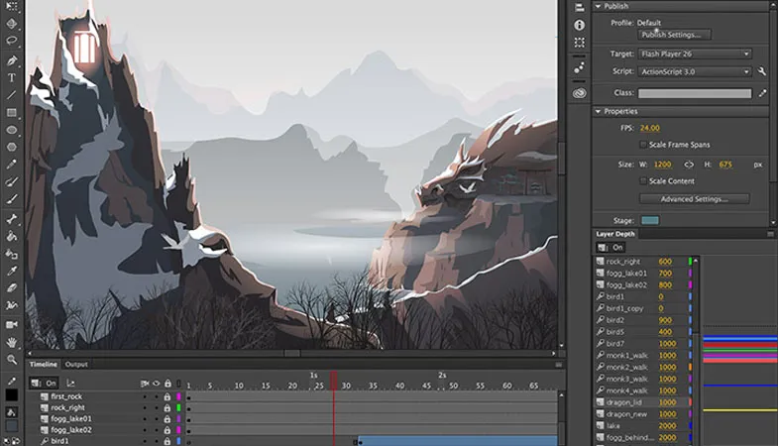Select the Camera tool
The width and height of the screenshot is (778, 446).
pyautogui.click(x=12, y=324)
